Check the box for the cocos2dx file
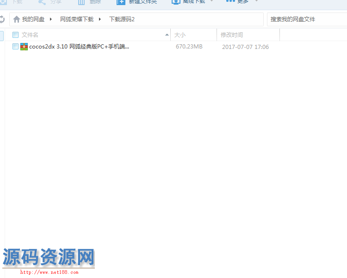 click(x=15, y=47)
